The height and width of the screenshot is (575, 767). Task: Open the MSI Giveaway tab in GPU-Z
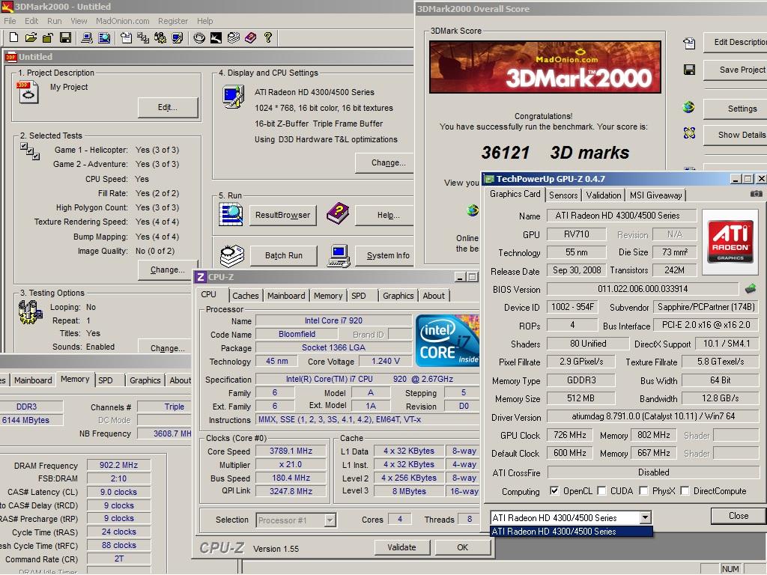pyautogui.click(x=655, y=195)
